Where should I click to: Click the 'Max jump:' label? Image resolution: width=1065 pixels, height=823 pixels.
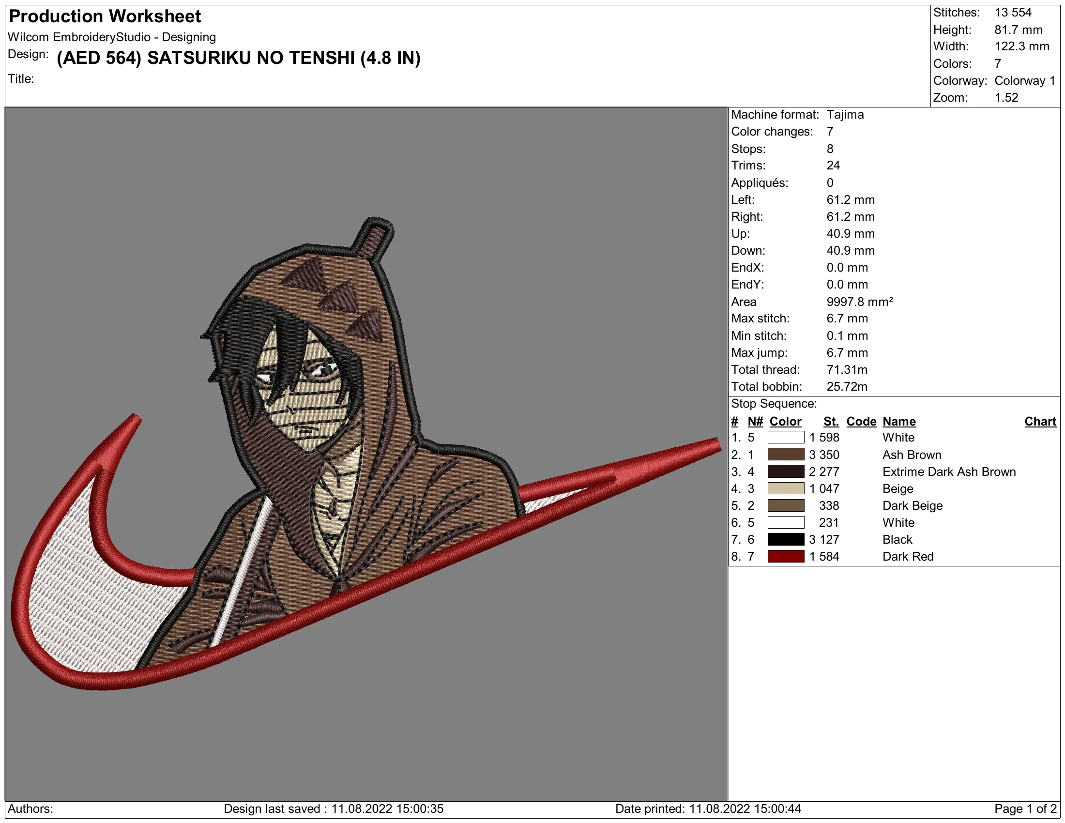coord(759,352)
